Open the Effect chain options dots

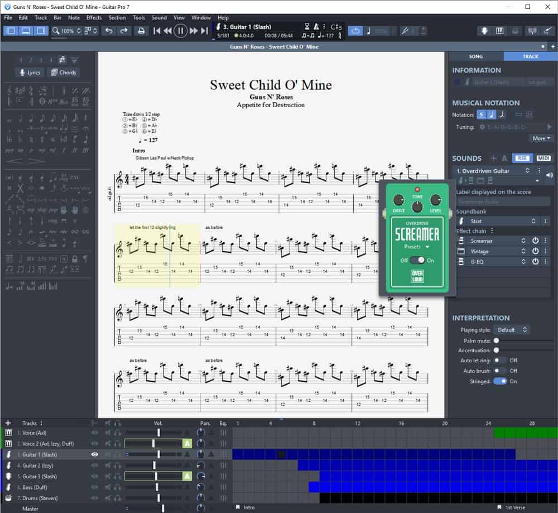click(492, 231)
